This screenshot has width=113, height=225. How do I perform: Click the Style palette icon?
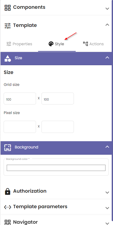(51, 44)
